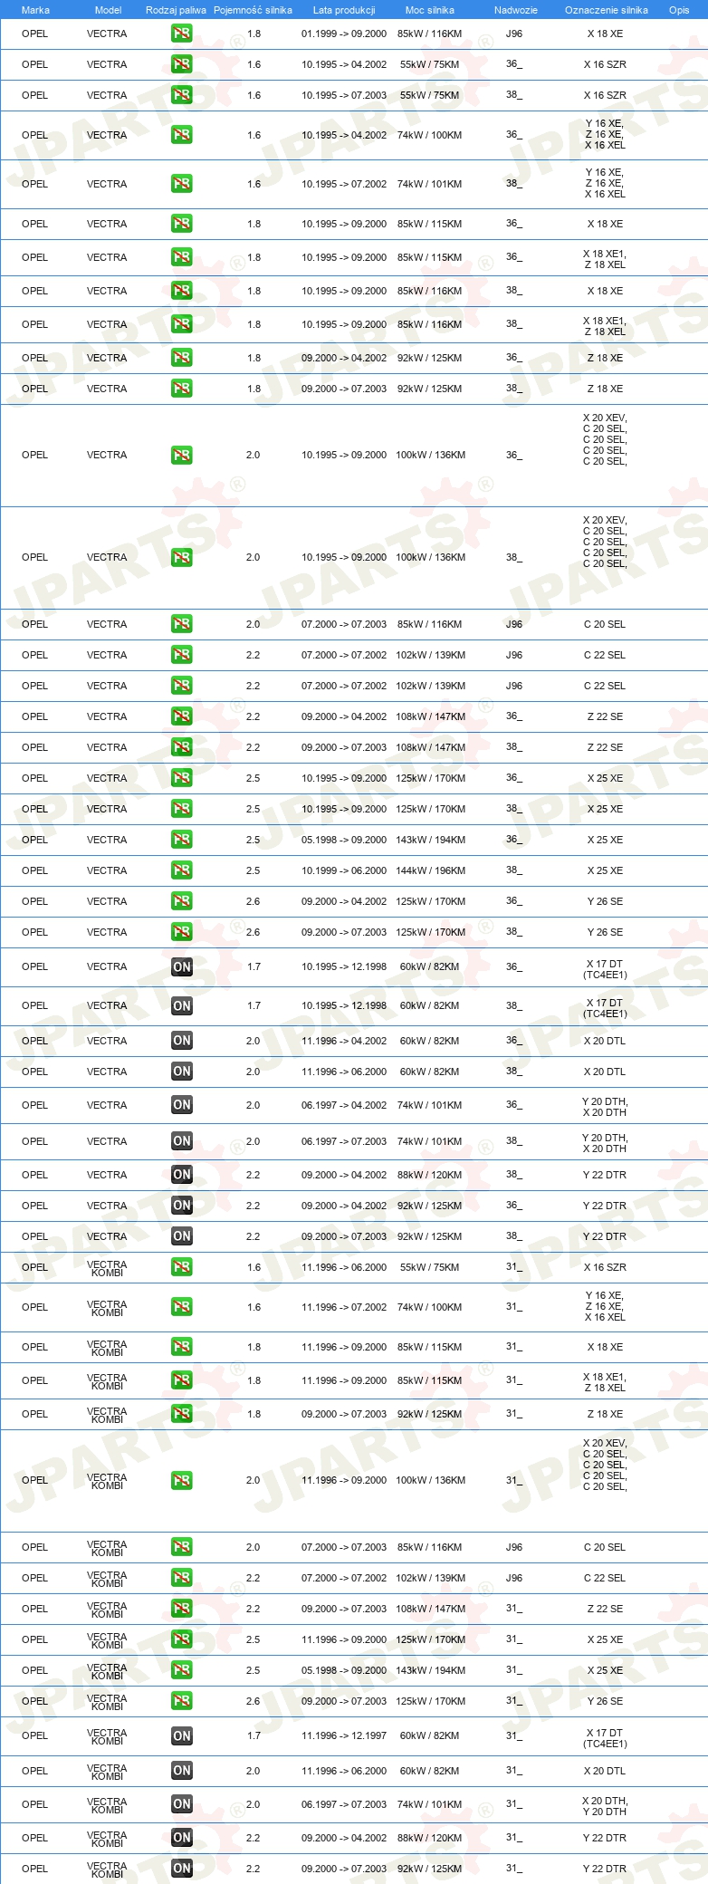Click the Oznaczenie silnika column header

click(606, 10)
